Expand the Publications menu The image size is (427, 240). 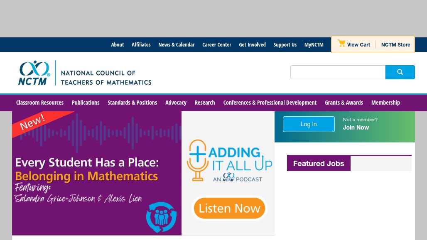pyautogui.click(x=86, y=103)
